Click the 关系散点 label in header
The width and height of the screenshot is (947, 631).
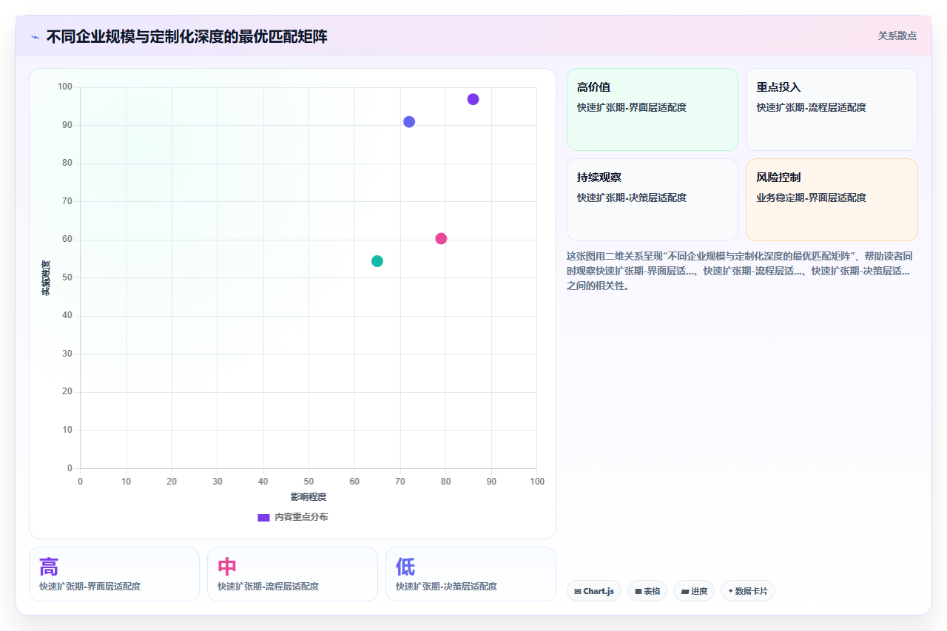[x=897, y=36]
